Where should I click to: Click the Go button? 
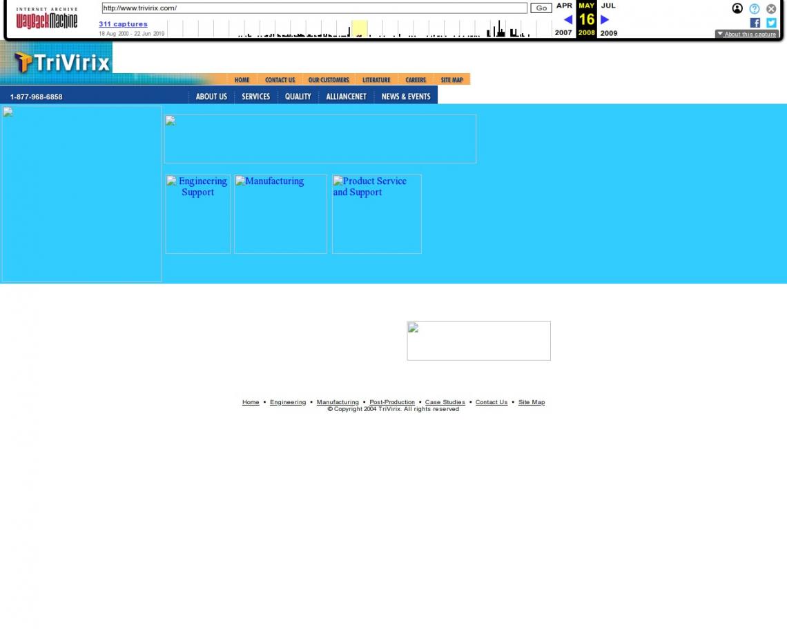tap(541, 8)
